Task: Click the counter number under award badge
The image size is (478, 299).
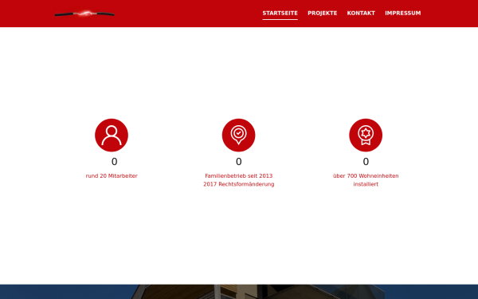Action: [x=366, y=162]
